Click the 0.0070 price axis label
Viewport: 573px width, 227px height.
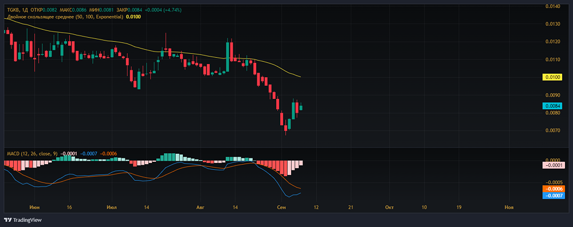click(x=552, y=130)
